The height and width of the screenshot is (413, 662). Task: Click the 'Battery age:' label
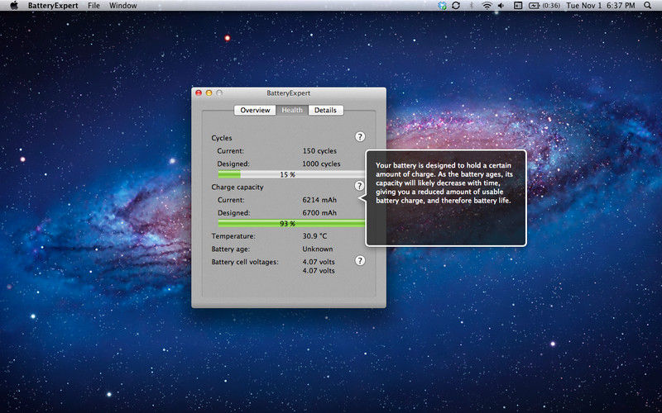coord(230,249)
